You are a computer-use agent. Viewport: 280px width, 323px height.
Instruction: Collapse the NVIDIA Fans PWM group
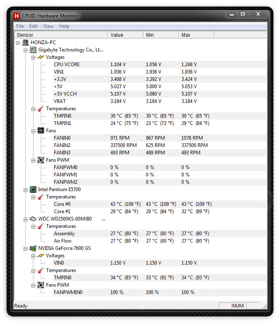[x=33, y=286]
